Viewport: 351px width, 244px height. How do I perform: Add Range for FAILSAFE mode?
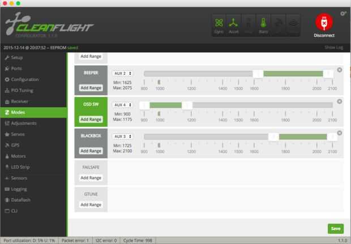click(91, 178)
